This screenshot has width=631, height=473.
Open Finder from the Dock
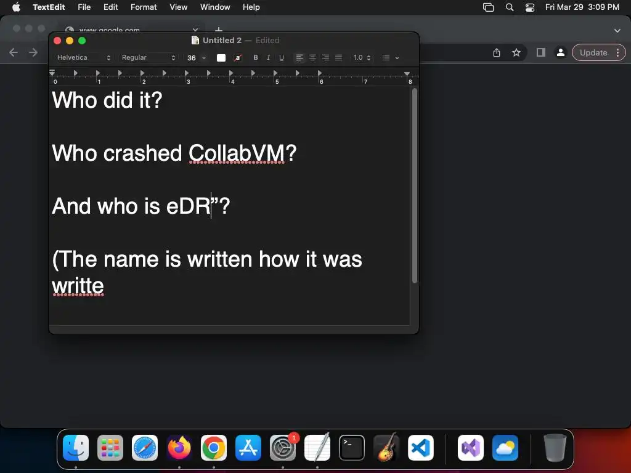click(76, 448)
